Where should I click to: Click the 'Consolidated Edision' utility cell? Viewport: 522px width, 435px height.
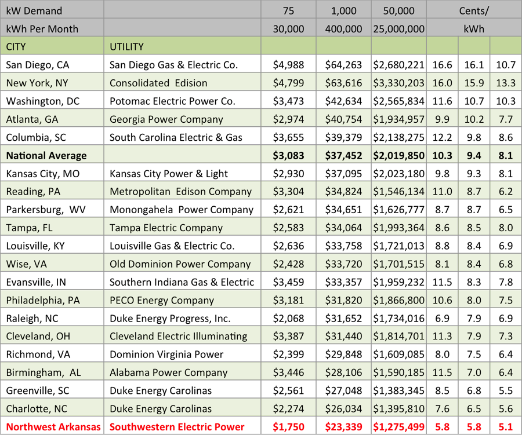coord(183,82)
